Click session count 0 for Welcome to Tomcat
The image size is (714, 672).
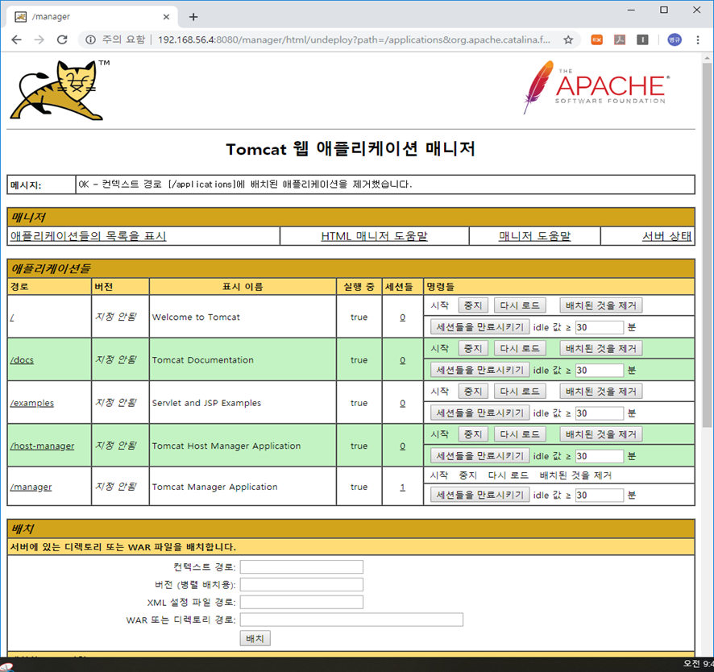click(403, 317)
